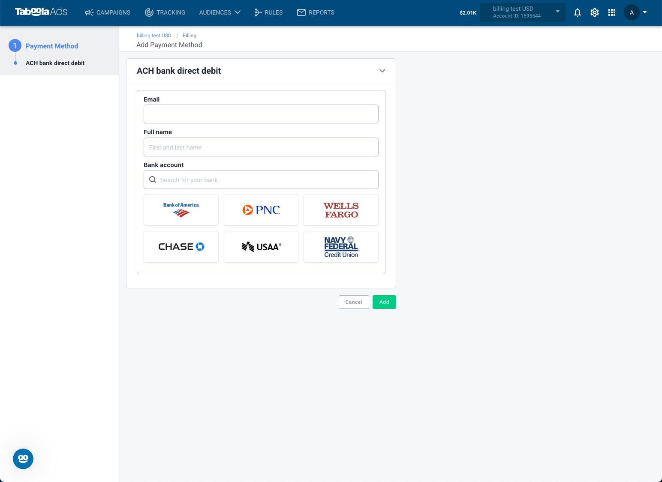Open the notifications bell icon
The width and height of the screenshot is (662, 482).
point(578,12)
